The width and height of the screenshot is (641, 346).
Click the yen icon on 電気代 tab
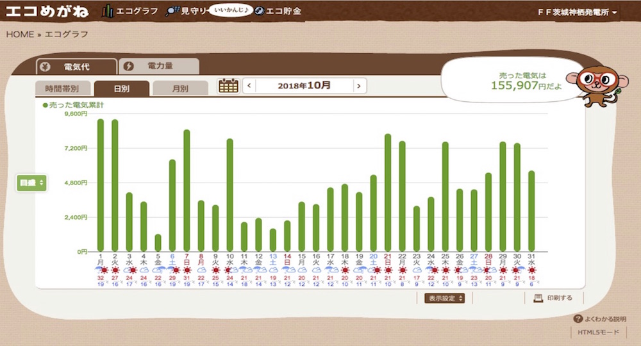46,67
